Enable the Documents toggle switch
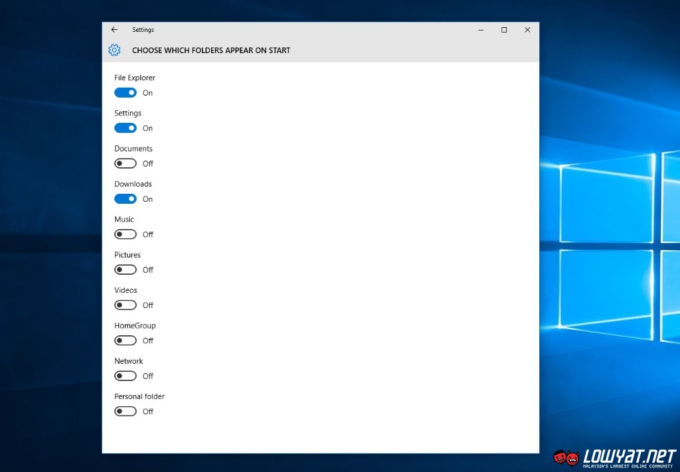 [x=126, y=163]
